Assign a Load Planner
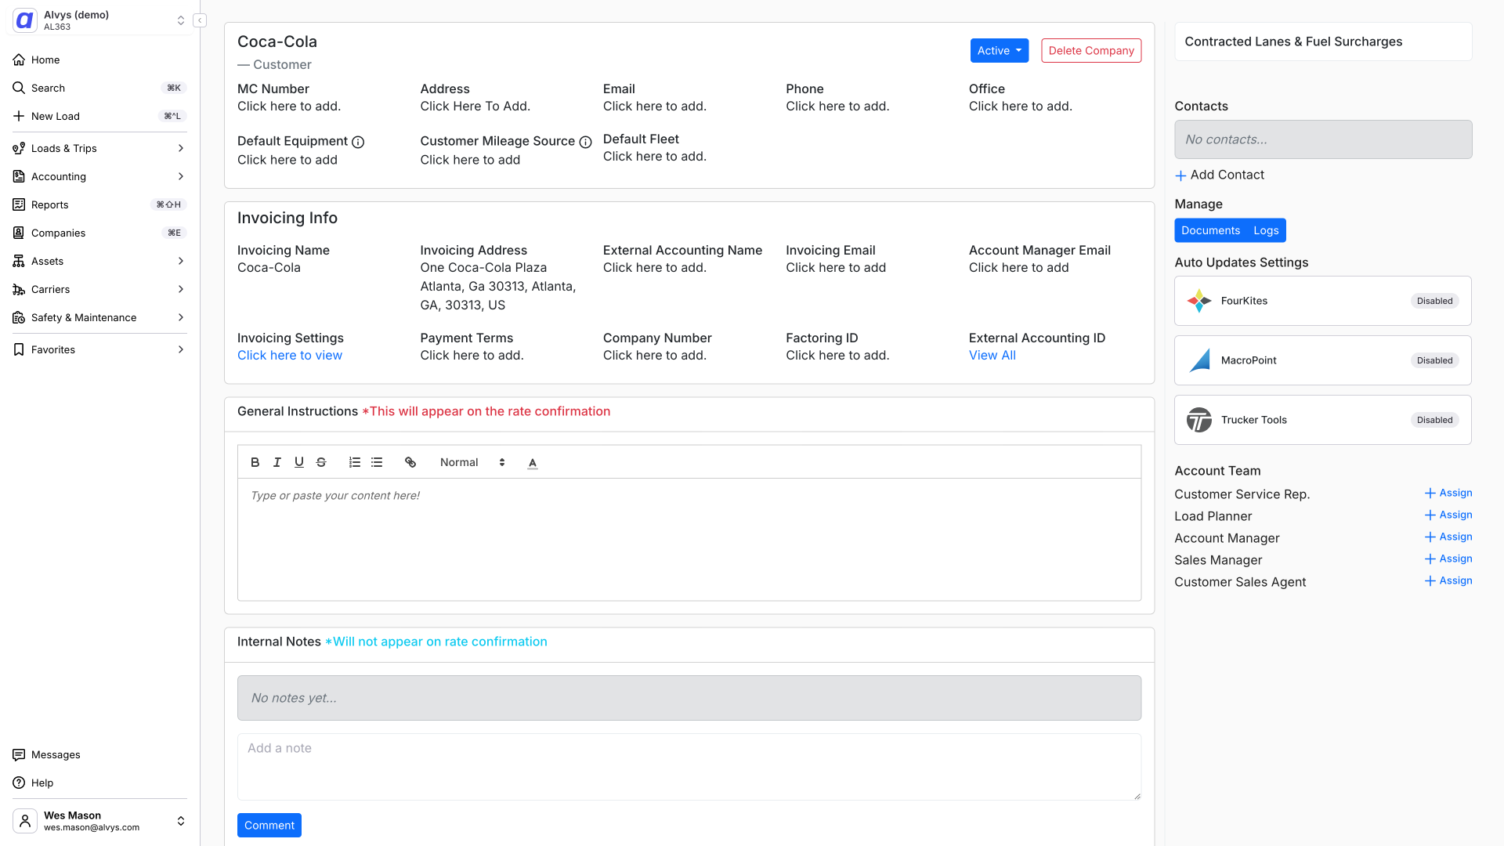This screenshot has width=1504, height=846. 1448,515
